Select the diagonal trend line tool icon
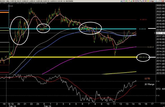 tap(141, 1)
